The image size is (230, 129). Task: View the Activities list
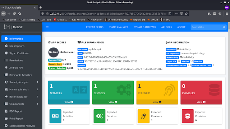[x=69, y=102]
